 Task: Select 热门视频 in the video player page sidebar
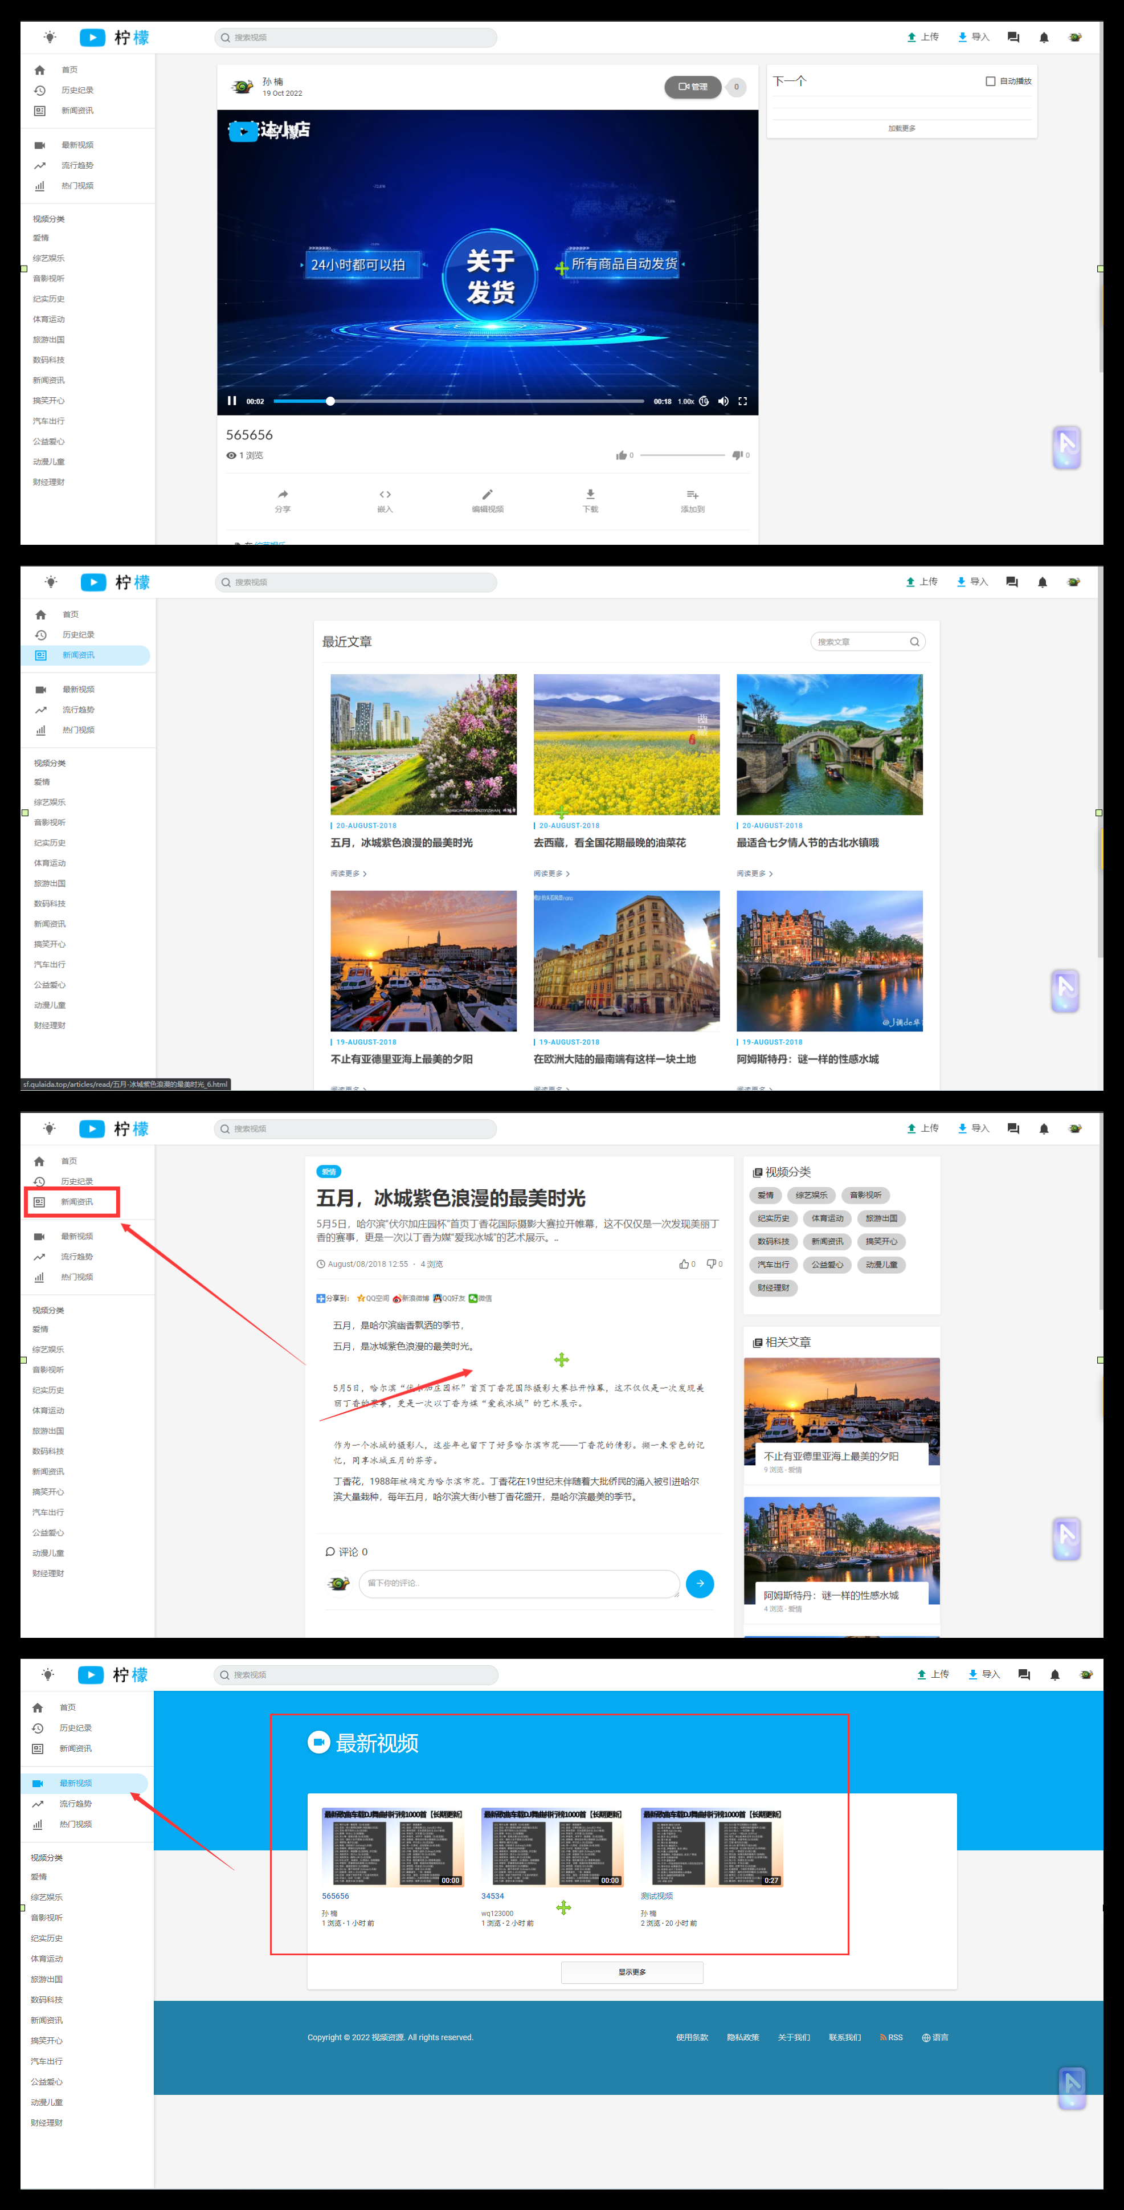click(x=77, y=186)
